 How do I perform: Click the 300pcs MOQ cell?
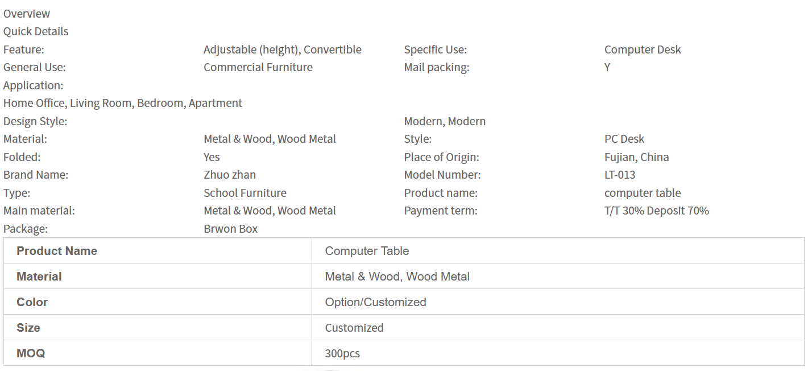click(342, 353)
